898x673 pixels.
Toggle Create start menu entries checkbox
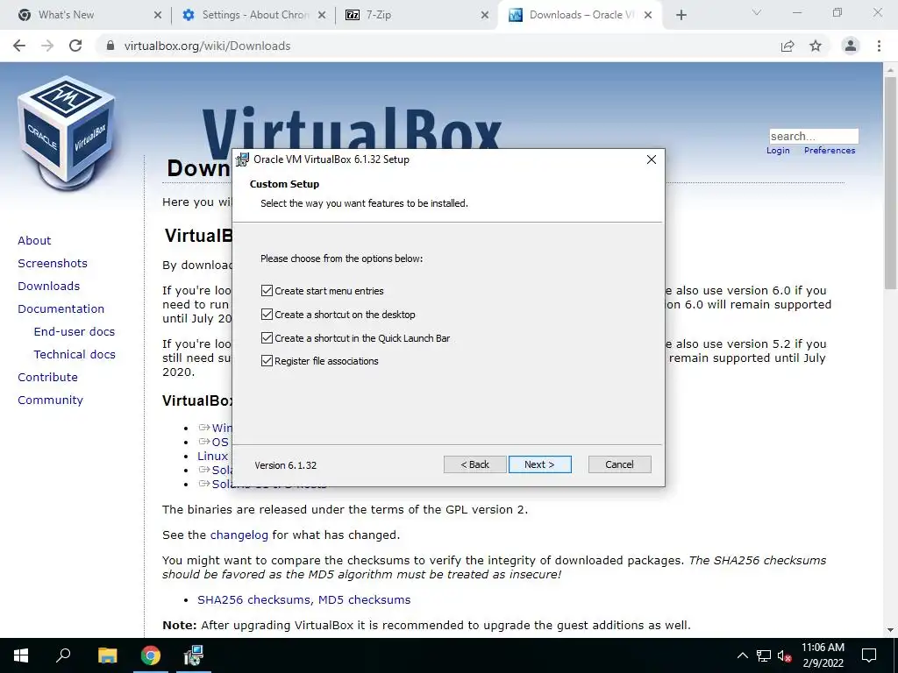point(267,291)
